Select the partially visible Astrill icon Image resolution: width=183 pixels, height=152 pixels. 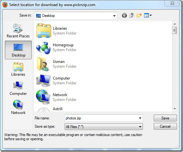tap(43, 110)
